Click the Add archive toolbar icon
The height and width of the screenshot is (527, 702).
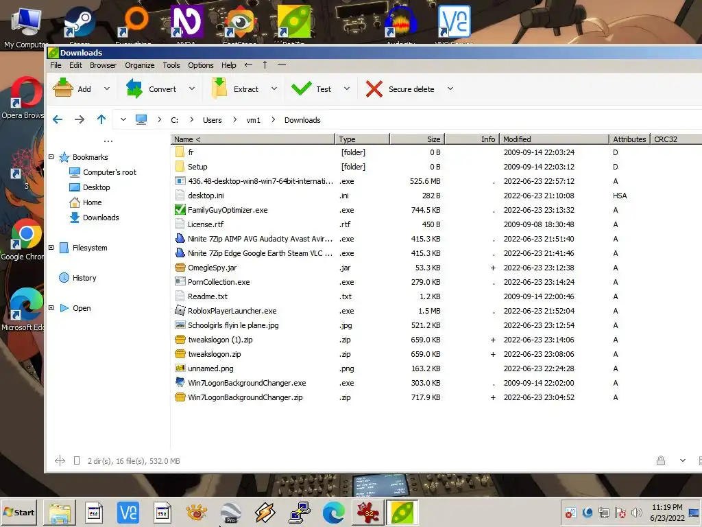point(63,88)
